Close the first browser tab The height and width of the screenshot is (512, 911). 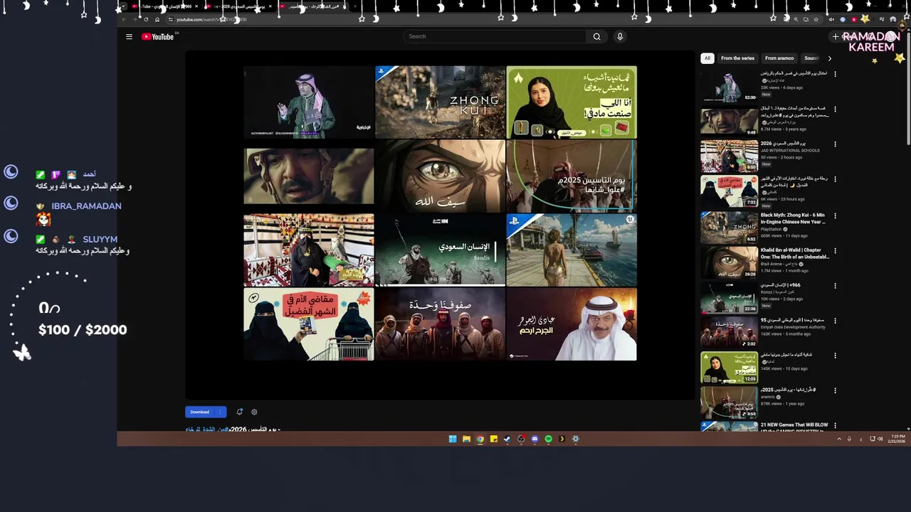(196, 6)
